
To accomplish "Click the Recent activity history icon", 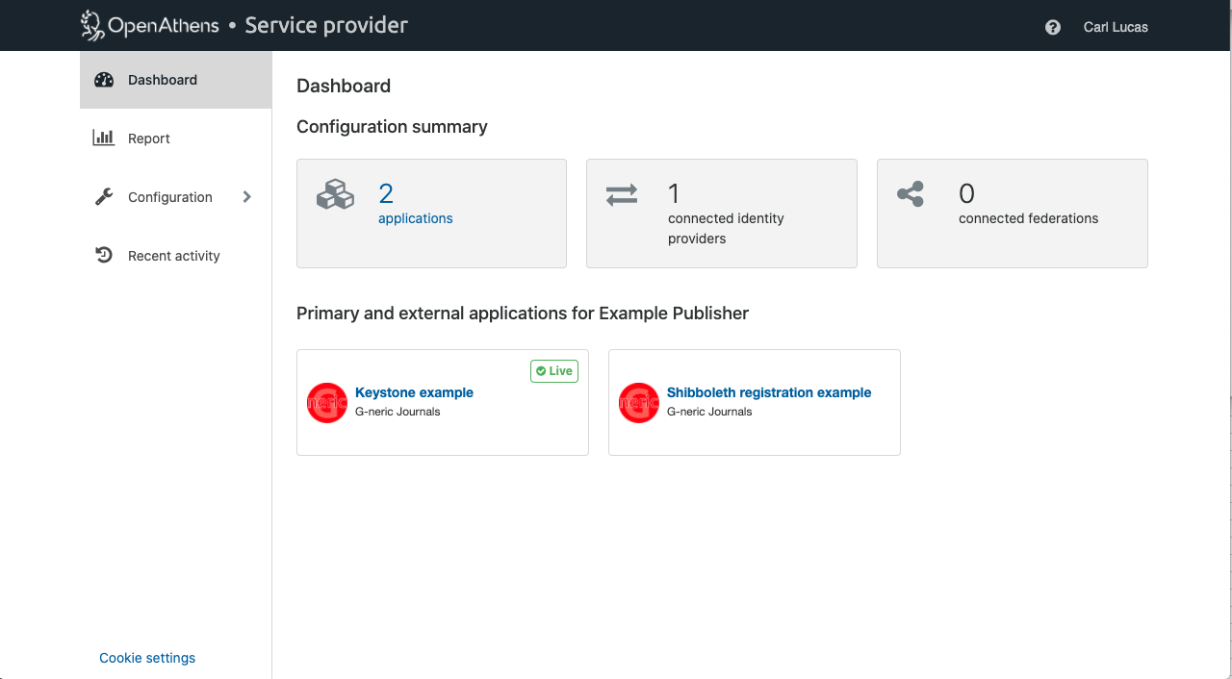I will [x=104, y=256].
